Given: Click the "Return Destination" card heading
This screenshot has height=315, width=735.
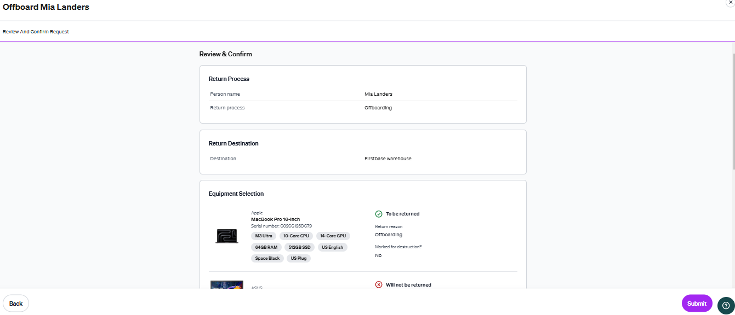Looking at the screenshot, I should point(233,143).
